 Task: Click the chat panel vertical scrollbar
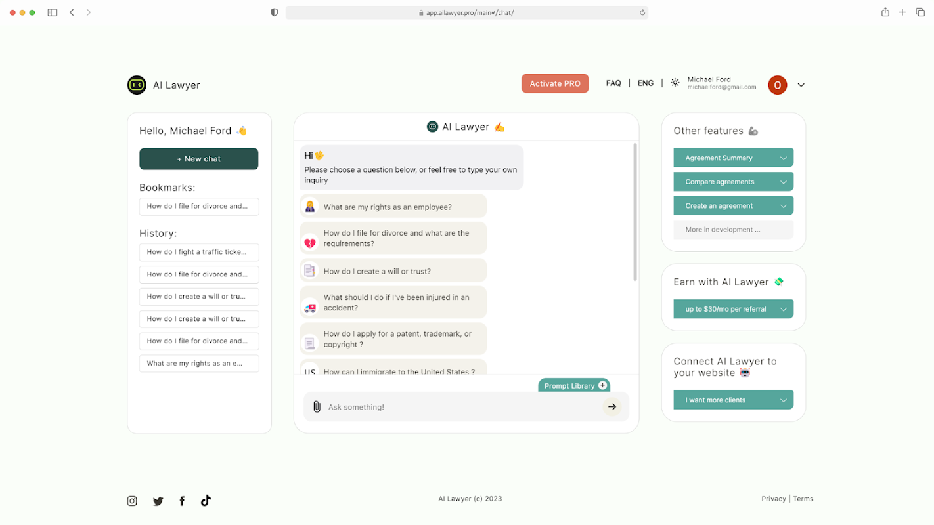tap(634, 212)
